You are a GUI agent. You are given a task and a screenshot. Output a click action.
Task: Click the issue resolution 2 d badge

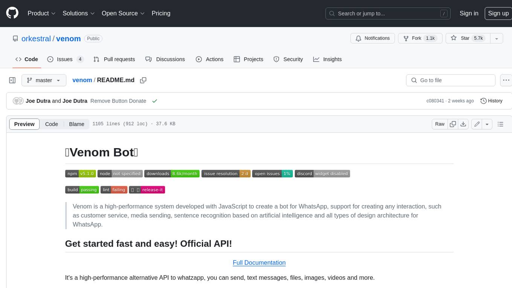point(226,174)
